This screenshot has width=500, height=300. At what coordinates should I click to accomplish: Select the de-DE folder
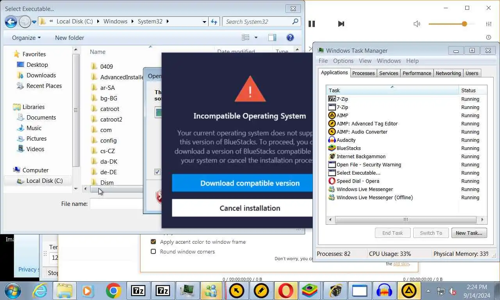coord(108,172)
